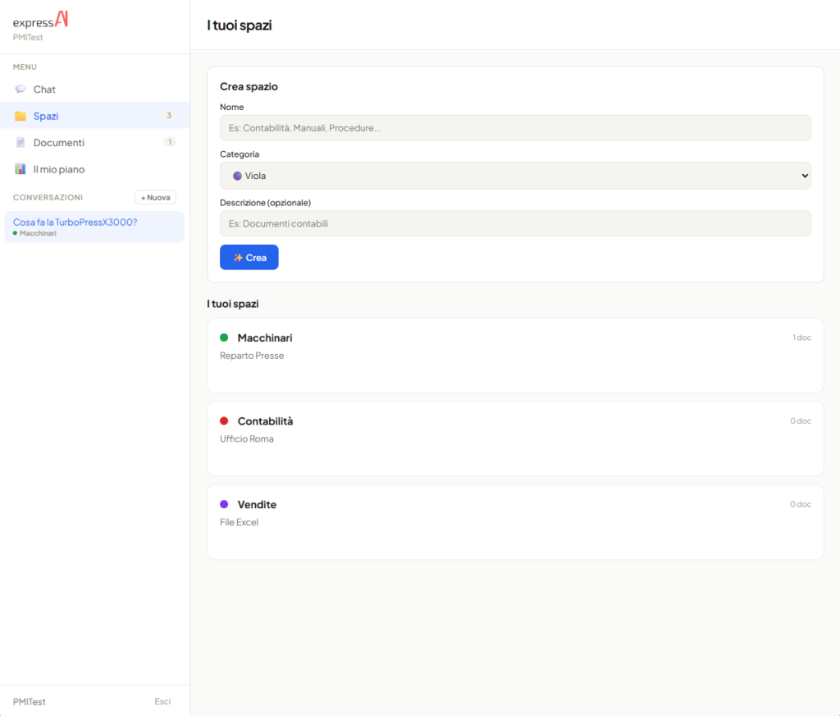Viewport: 840px width, 716px height.
Task: Start a new conversation with + Nuova
Action: 155,197
